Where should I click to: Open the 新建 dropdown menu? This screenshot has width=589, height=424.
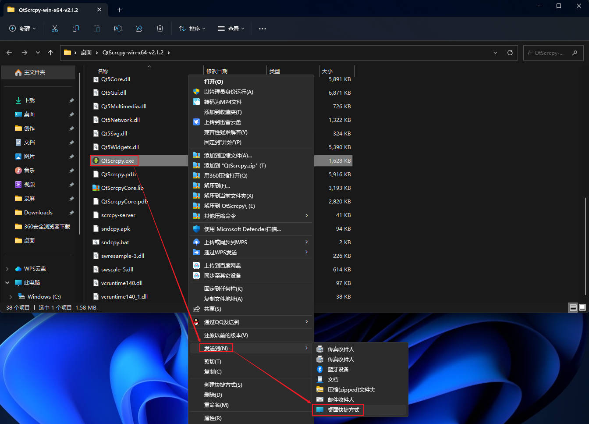tap(23, 29)
